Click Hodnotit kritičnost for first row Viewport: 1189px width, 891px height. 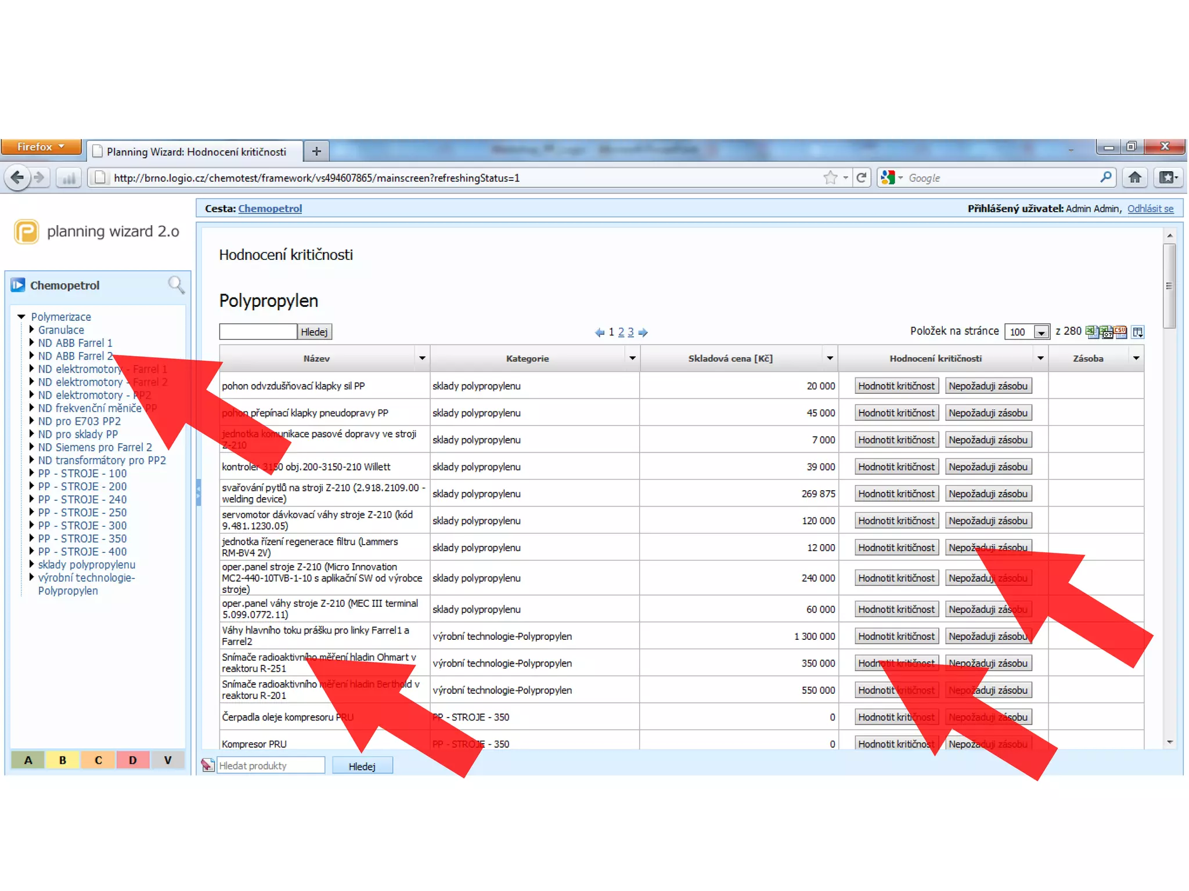click(x=896, y=386)
